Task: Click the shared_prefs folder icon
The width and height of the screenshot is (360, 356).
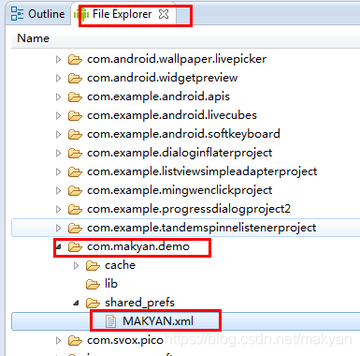Action: point(93,303)
